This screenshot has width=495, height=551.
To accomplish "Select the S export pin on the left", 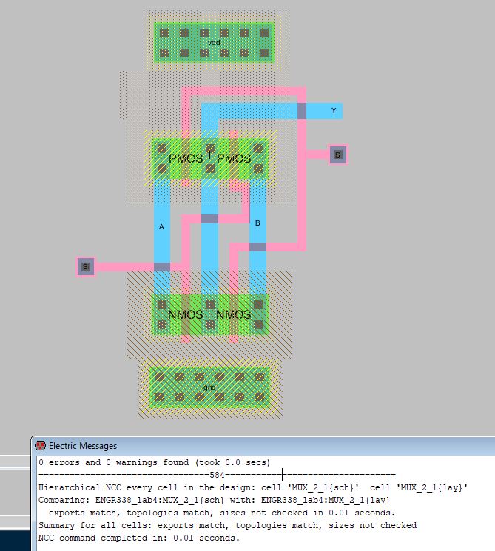I will pyautogui.click(x=85, y=267).
